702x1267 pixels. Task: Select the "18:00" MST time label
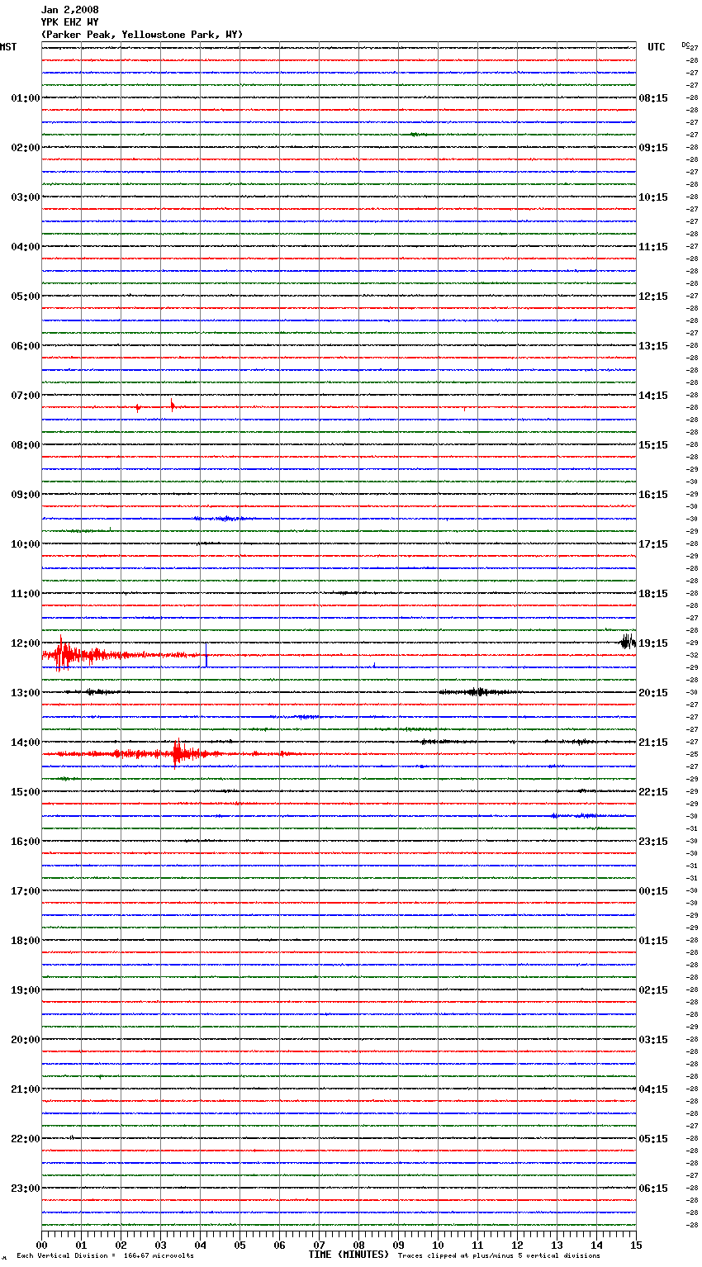click(x=25, y=941)
